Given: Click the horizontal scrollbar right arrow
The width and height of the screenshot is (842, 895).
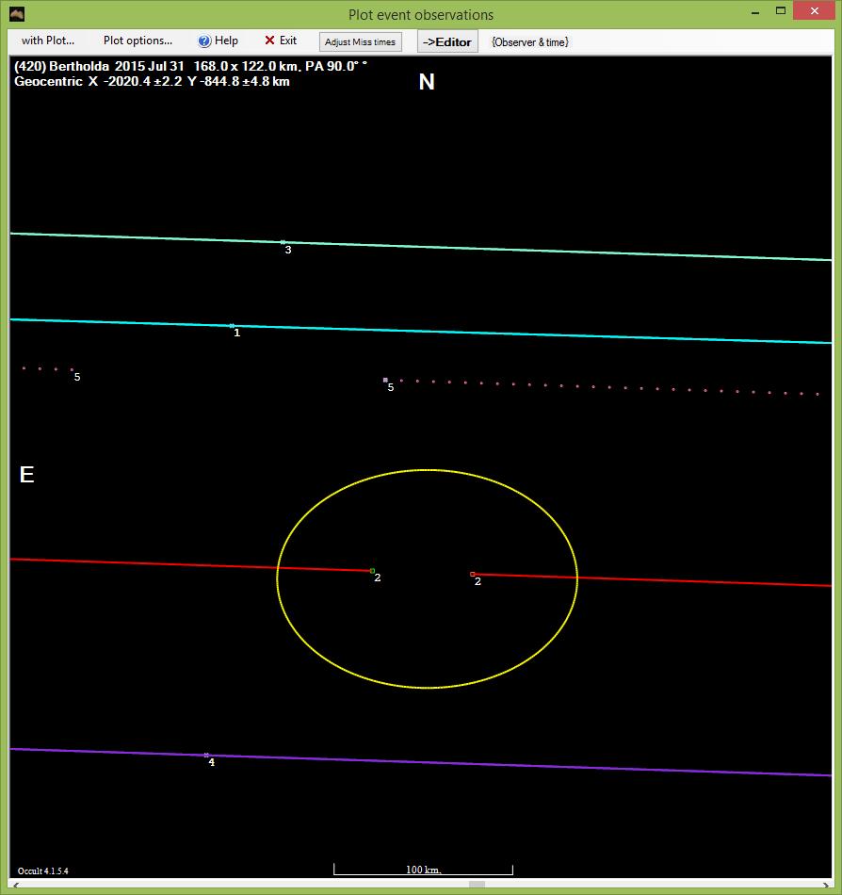Looking at the screenshot, I should (825, 886).
